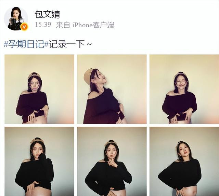Open the side-profile photo with head tilted back

[x=112, y=89]
